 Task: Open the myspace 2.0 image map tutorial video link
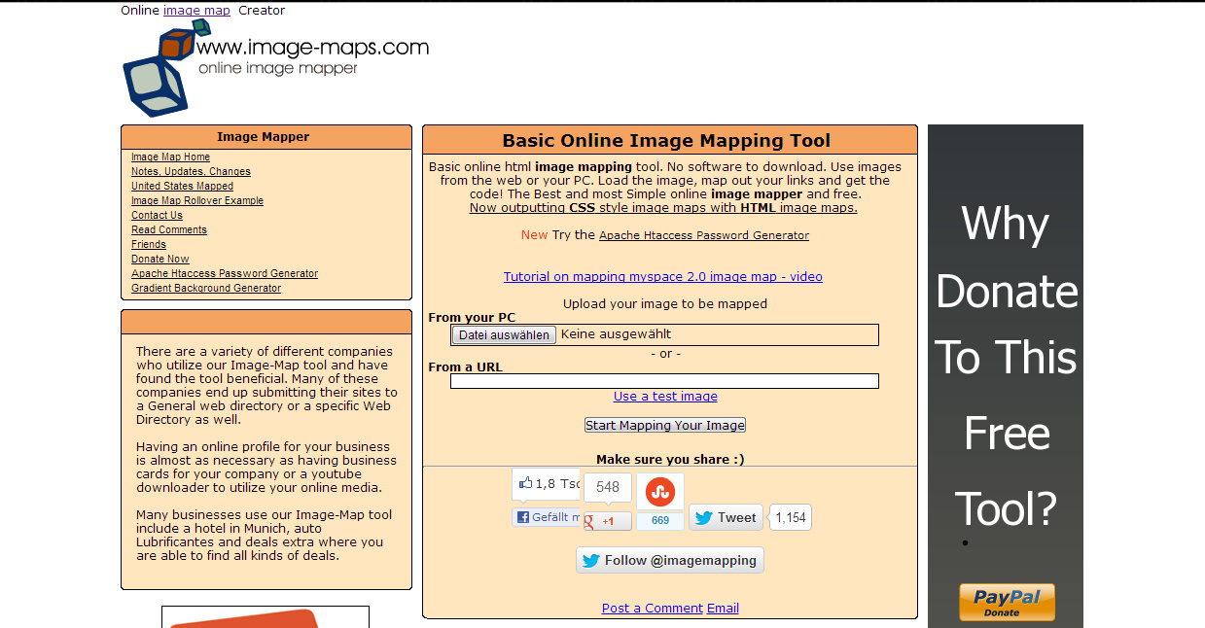[x=663, y=277]
